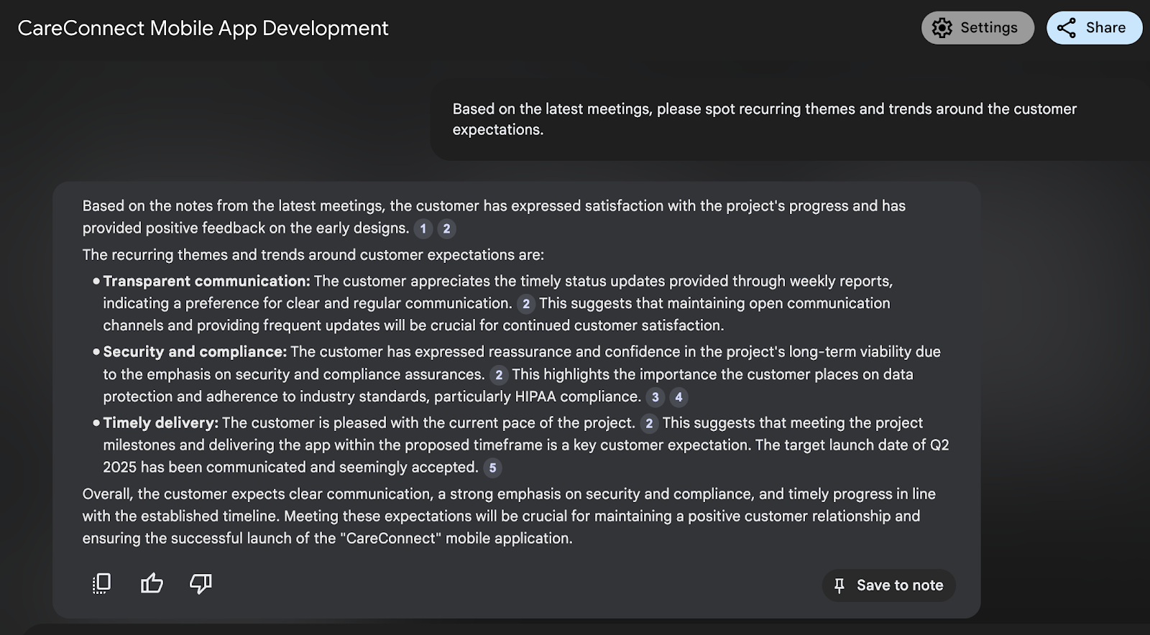Click the Security and compliance bullet heading
The image size is (1150, 635).
pyautogui.click(x=195, y=352)
